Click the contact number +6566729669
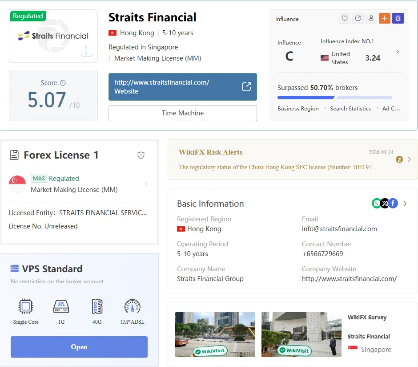Viewport: 418px width, 367px height. (x=322, y=254)
